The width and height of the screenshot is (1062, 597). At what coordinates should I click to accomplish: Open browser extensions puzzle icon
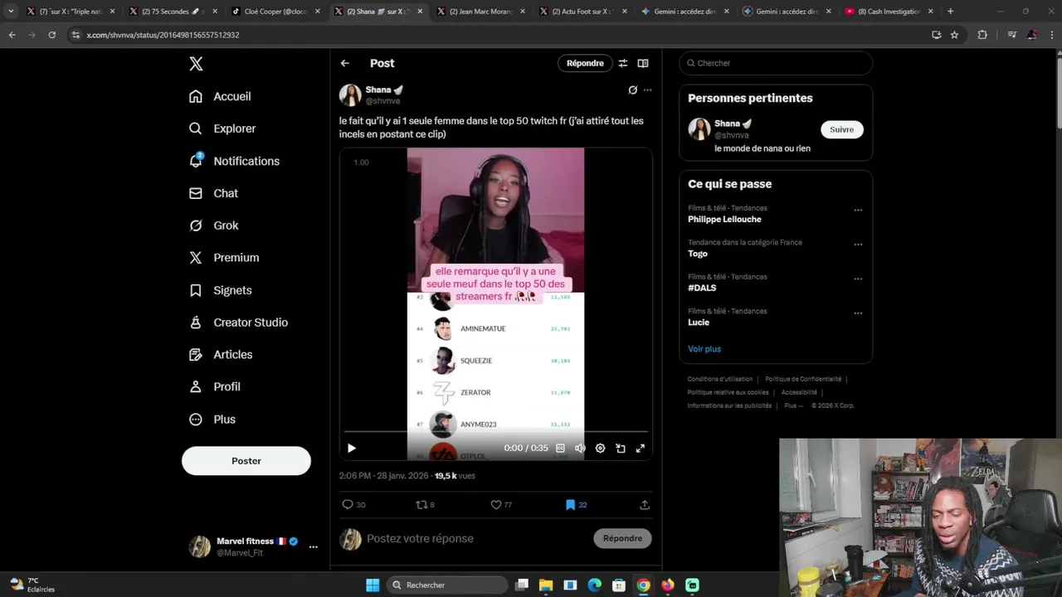pyautogui.click(x=982, y=35)
